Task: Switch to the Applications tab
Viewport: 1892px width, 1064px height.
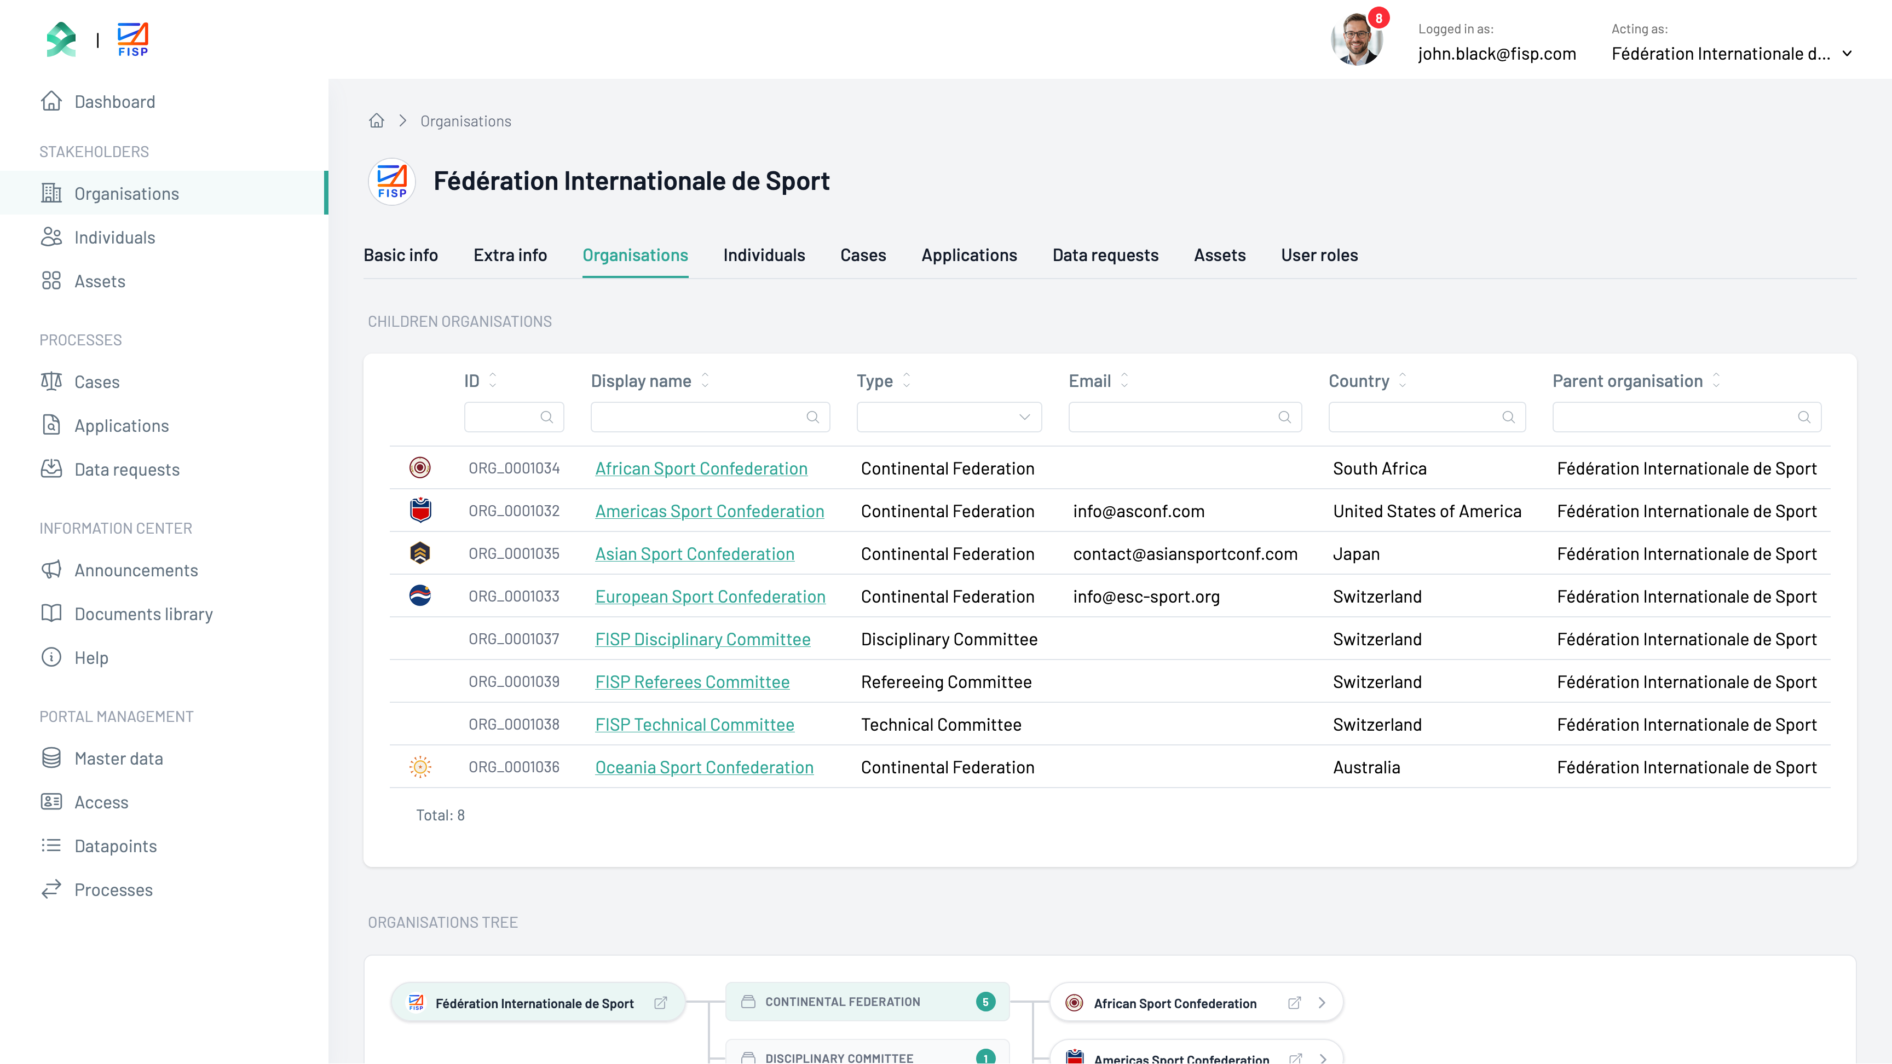Action: click(970, 255)
